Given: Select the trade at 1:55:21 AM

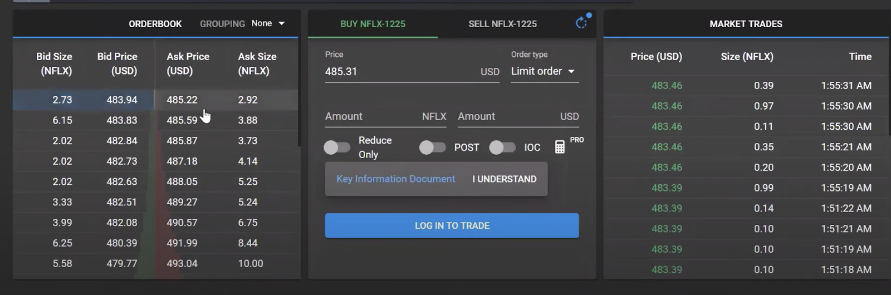Looking at the screenshot, I should pyautogui.click(x=746, y=147).
